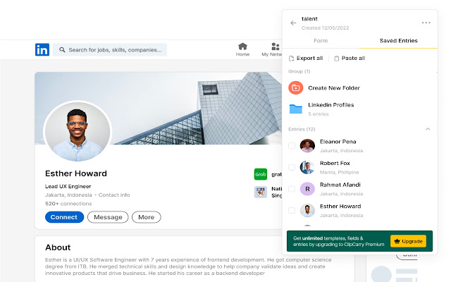Go back using the arrow in talent panel
The width and height of the screenshot is (451, 282).
coord(293,23)
